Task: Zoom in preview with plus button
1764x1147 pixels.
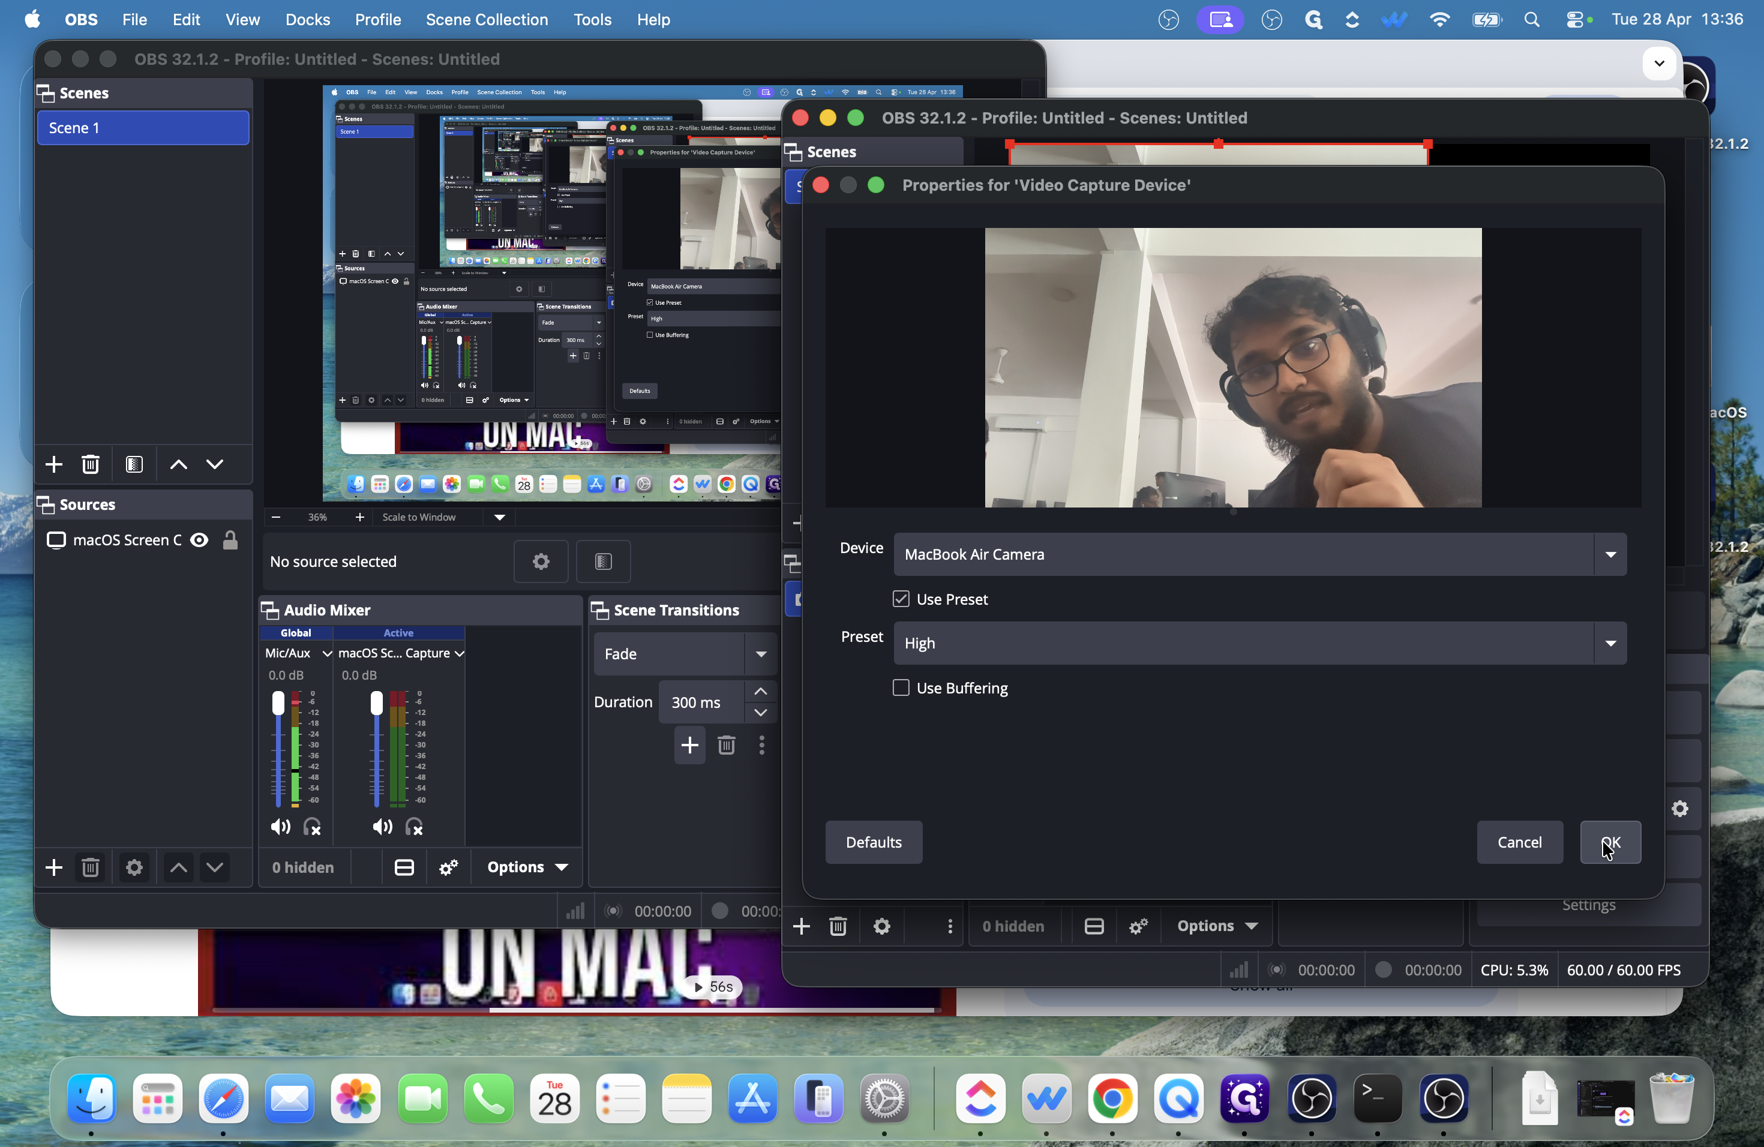Action: [x=359, y=517]
